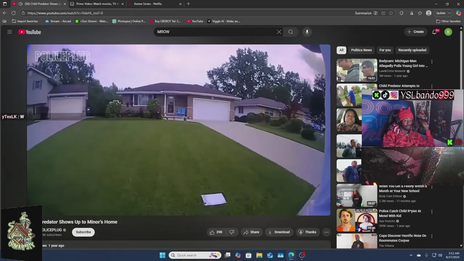Mute the YouTube tab audio icon
Image resolution: width=464 pixels, height=261 pixels.
[20, 4]
